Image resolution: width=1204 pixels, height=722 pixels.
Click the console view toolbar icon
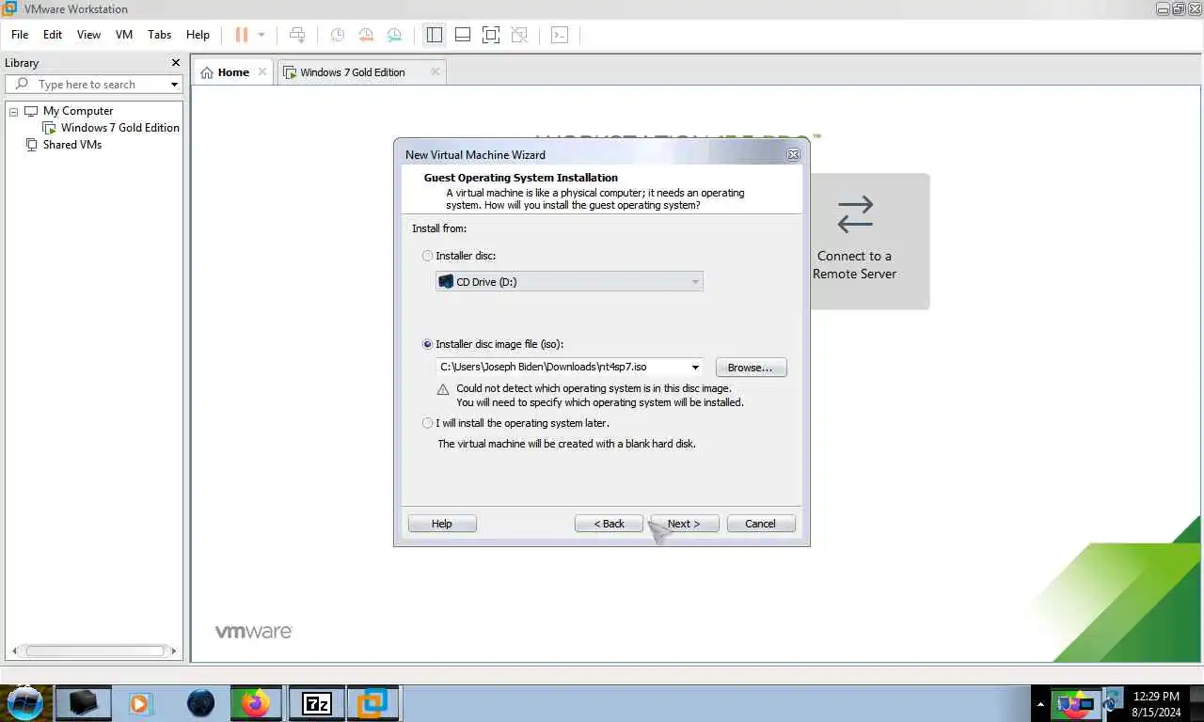[559, 35]
